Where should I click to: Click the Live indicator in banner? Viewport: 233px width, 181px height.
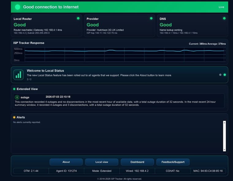[x=221, y=7]
